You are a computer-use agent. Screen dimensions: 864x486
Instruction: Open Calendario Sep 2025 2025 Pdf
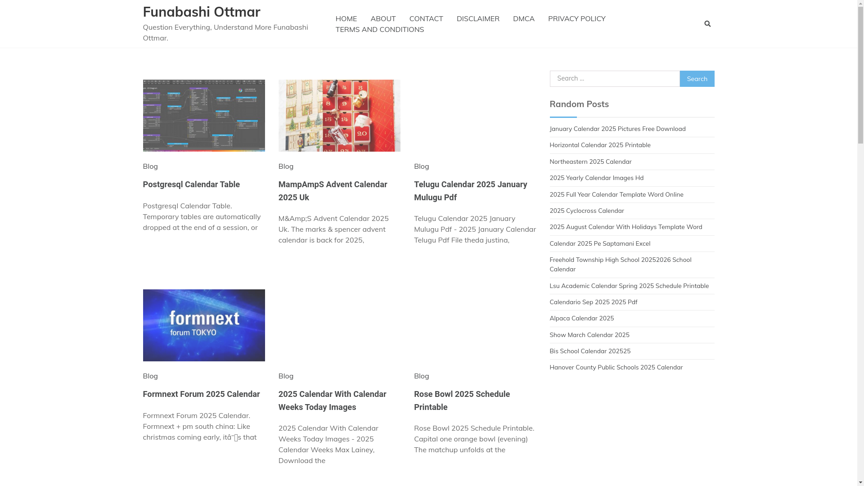point(593,302)
